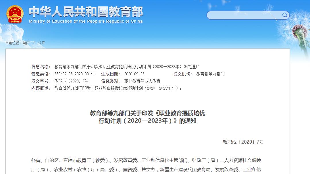
Task: Click the 中华人民共和国教育部 site title
Action: tap(86, 12)
